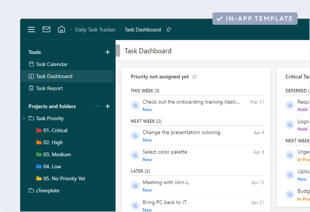Open the inbox mail icon
The width and height of the screenshot is (310, 212).
point(47,29)
